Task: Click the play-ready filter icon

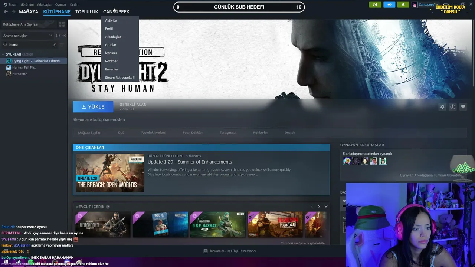Action: point(64,36)
